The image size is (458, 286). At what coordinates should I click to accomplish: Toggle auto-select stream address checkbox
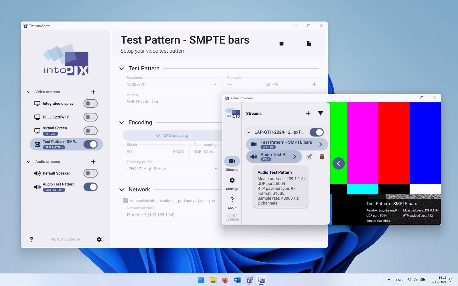[x=125, y=201]
